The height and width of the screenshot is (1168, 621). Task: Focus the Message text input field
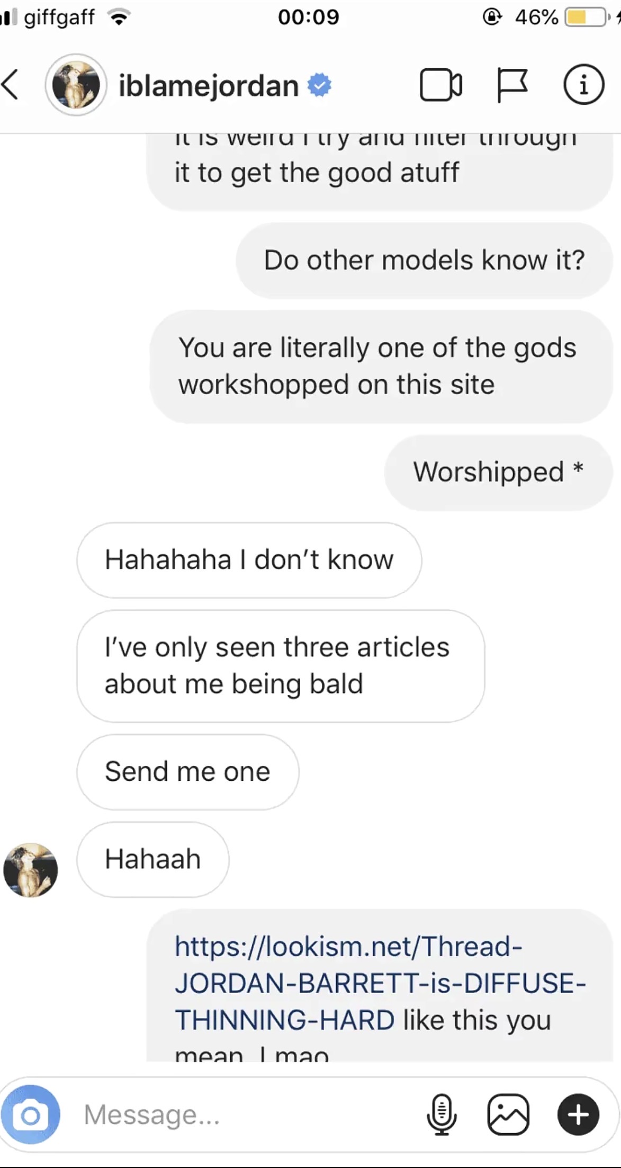[249, 1114]
